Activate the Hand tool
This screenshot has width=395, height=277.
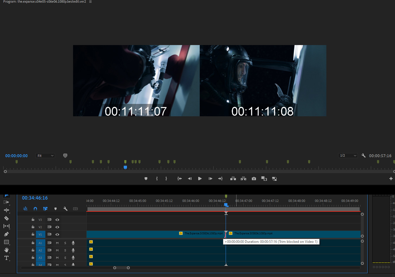(6, 250)
